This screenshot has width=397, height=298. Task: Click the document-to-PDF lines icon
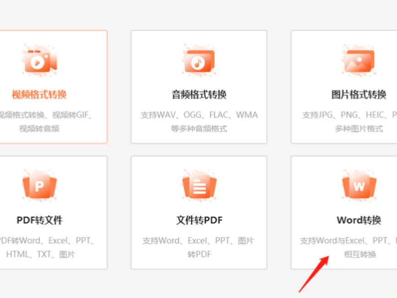click(x=199, y=186)
